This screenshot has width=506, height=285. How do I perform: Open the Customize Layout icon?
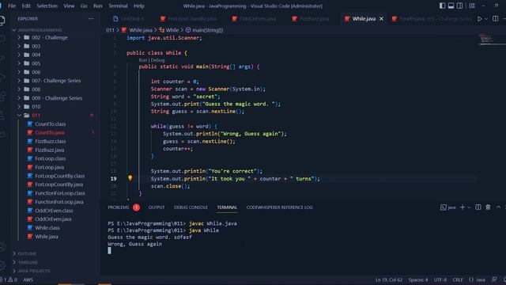click(472, 6)
